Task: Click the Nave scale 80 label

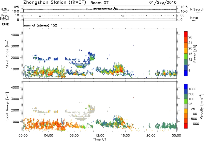Action: pyautogui.click(x=182, y=15)
